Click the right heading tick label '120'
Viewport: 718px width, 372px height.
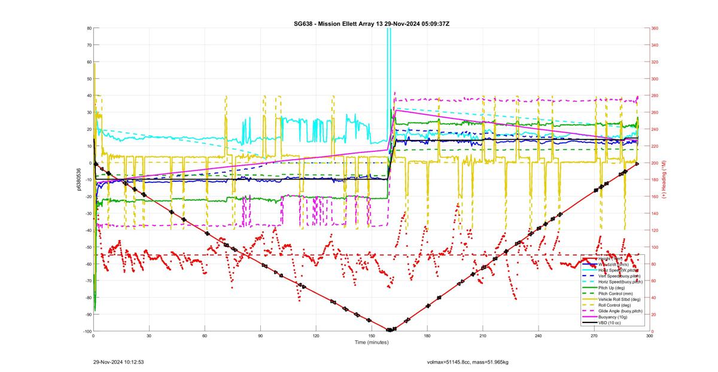[655, 230]
